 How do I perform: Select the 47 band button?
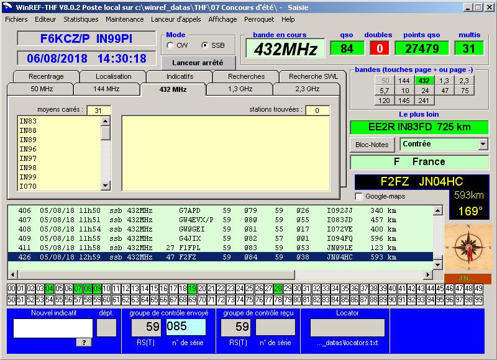pyautogui.click(x=445, y=91)
